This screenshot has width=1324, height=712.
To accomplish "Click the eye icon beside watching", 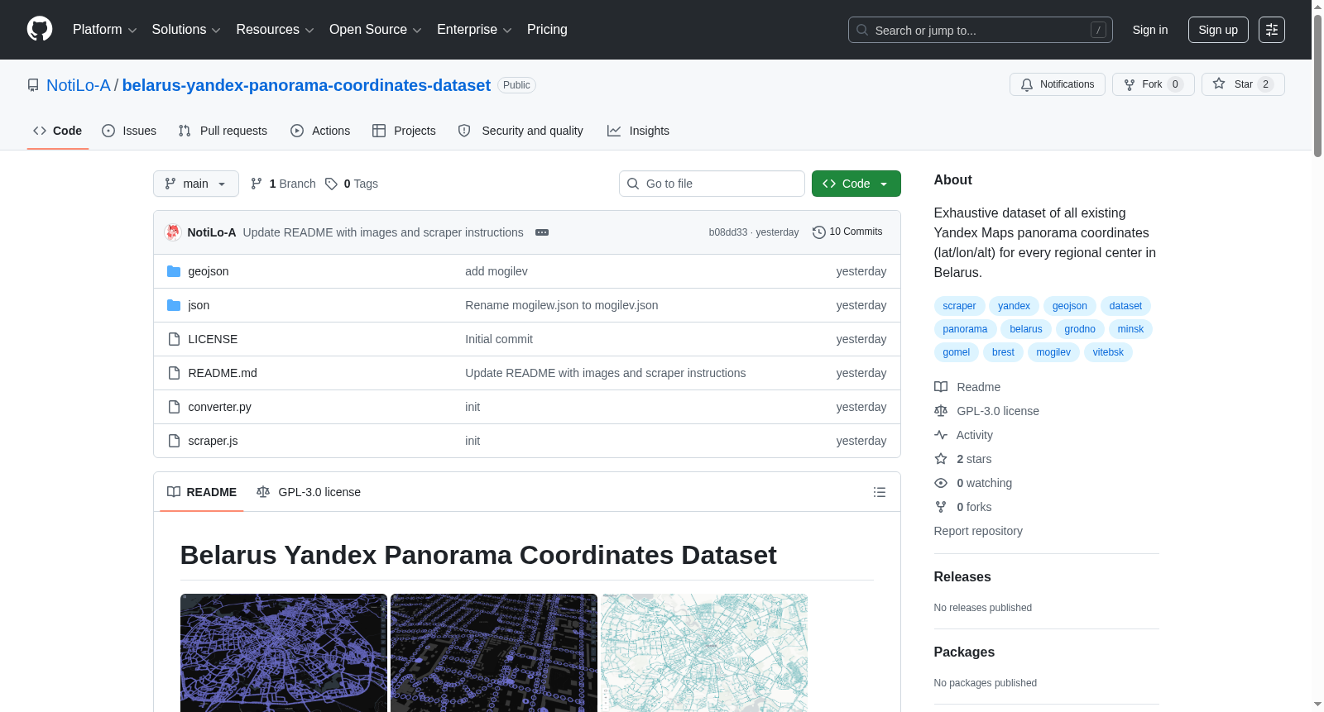I will pyautogui.click(x=941, y=483).
